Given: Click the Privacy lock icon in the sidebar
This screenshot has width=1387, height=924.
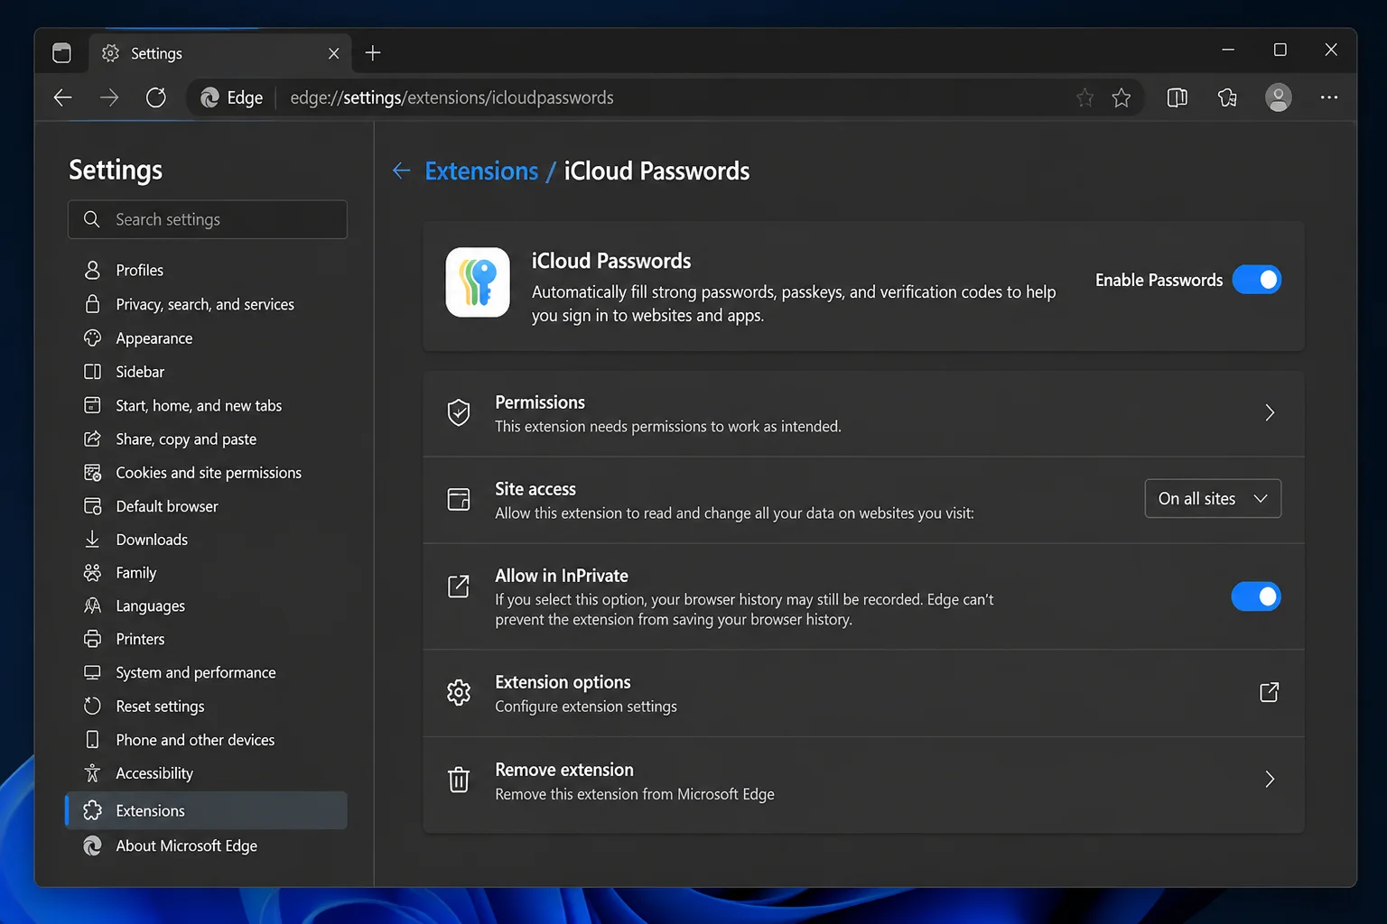Looking at the screenshot, I should coord(92,304).
